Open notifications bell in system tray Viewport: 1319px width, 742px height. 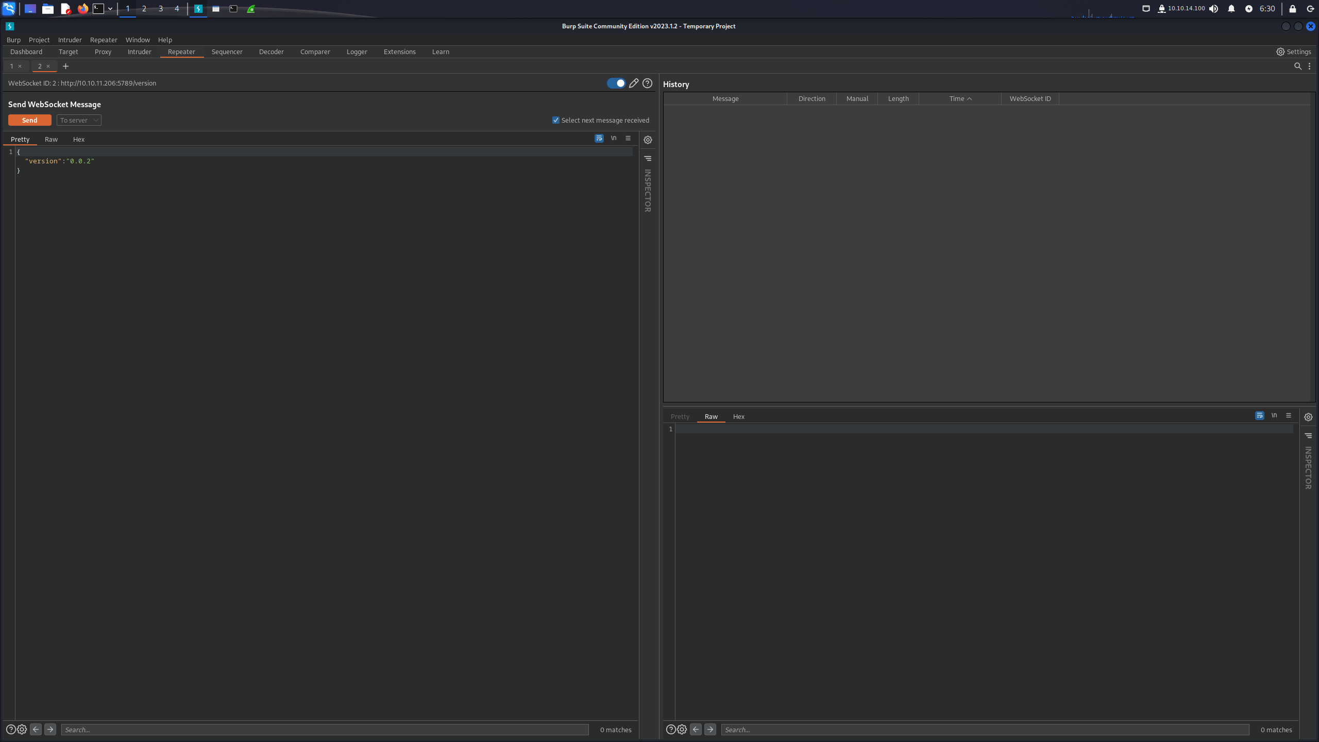[1231, 9]
